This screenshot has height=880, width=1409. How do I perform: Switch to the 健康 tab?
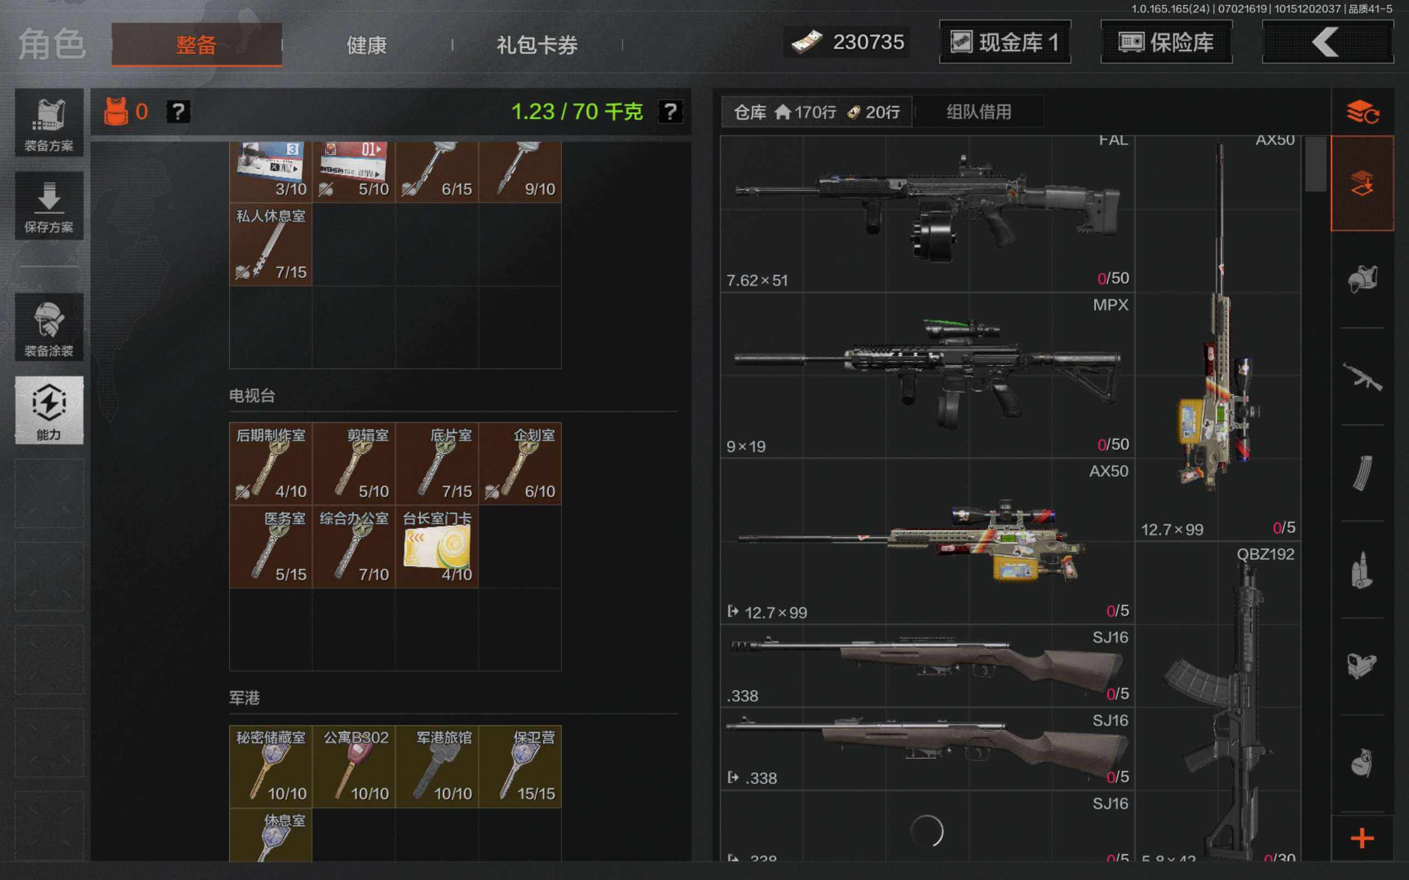click(x=367, y=45)
